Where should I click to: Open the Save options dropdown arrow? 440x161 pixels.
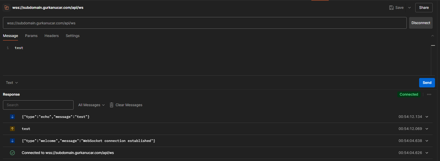(x=409, y=8)
